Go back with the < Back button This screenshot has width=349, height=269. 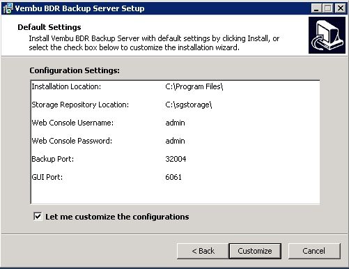click(203, 251)
